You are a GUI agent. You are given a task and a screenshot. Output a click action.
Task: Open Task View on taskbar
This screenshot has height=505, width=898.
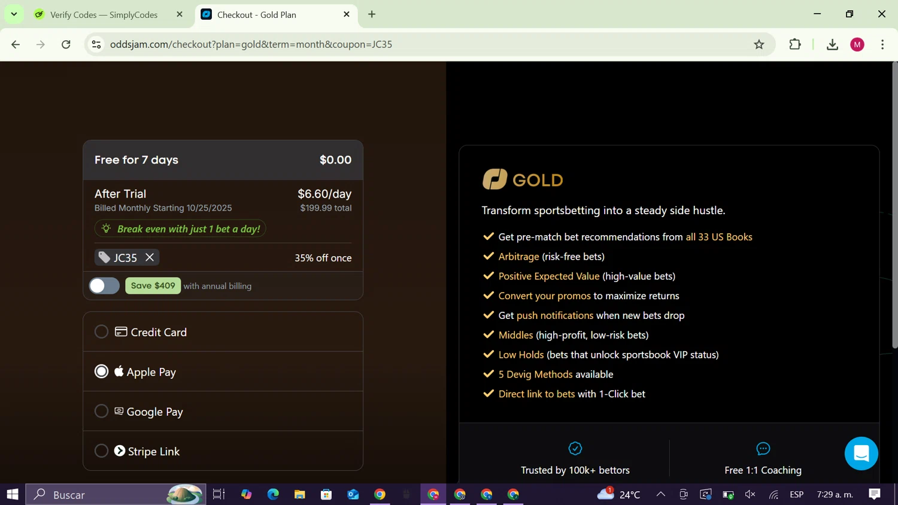pos(219,494)
